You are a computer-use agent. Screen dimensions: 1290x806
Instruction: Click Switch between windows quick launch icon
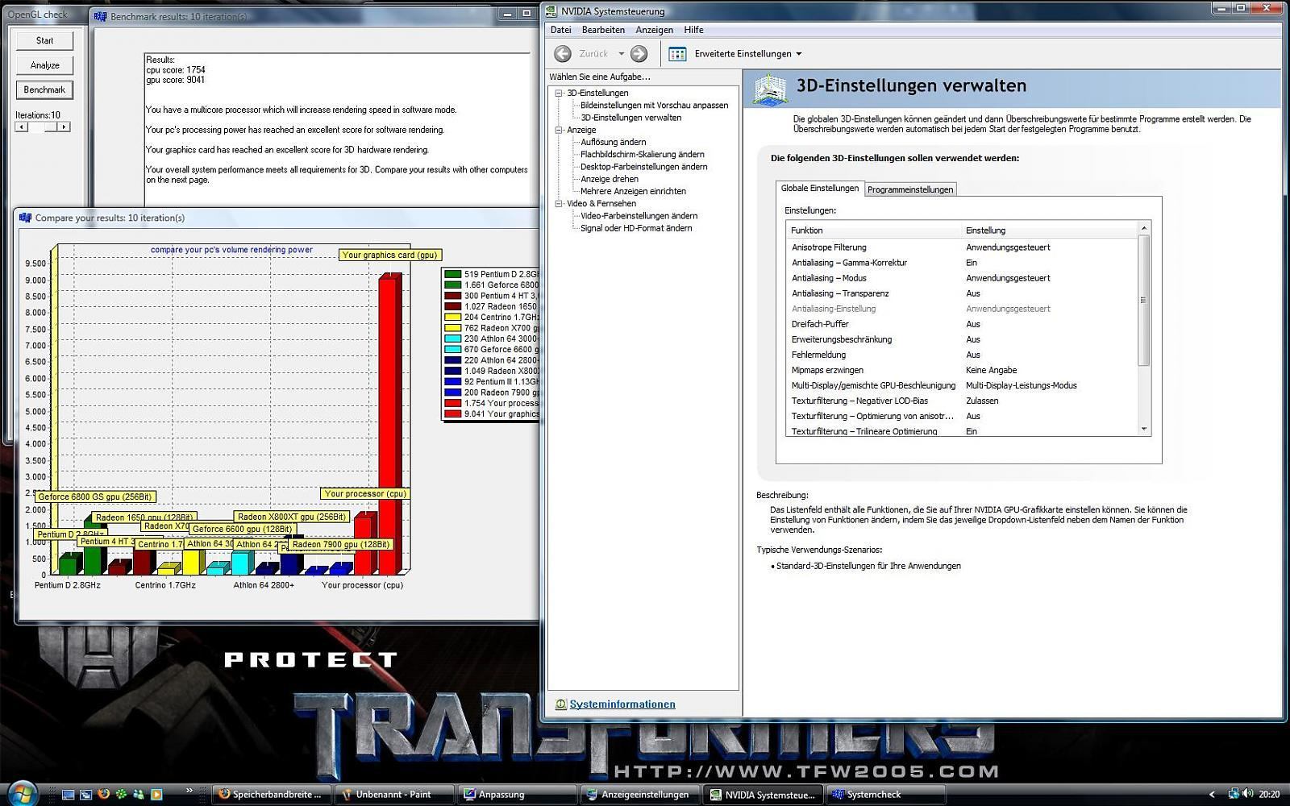click(x=85, y=794)
